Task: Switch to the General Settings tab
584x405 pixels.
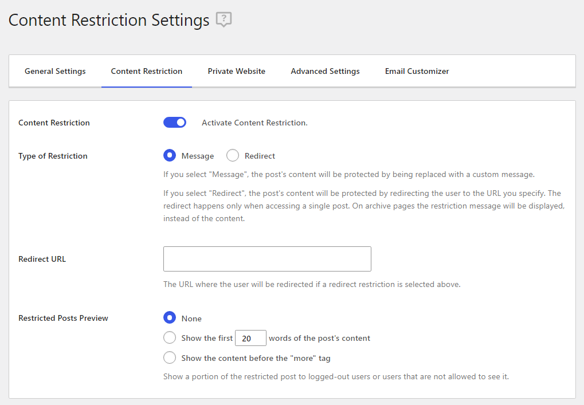Action: point(55,71)
